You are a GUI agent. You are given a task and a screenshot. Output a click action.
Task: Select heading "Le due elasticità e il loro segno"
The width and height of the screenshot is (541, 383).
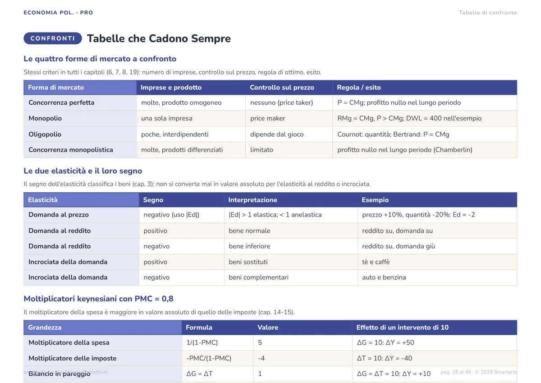tap(83, 171)
